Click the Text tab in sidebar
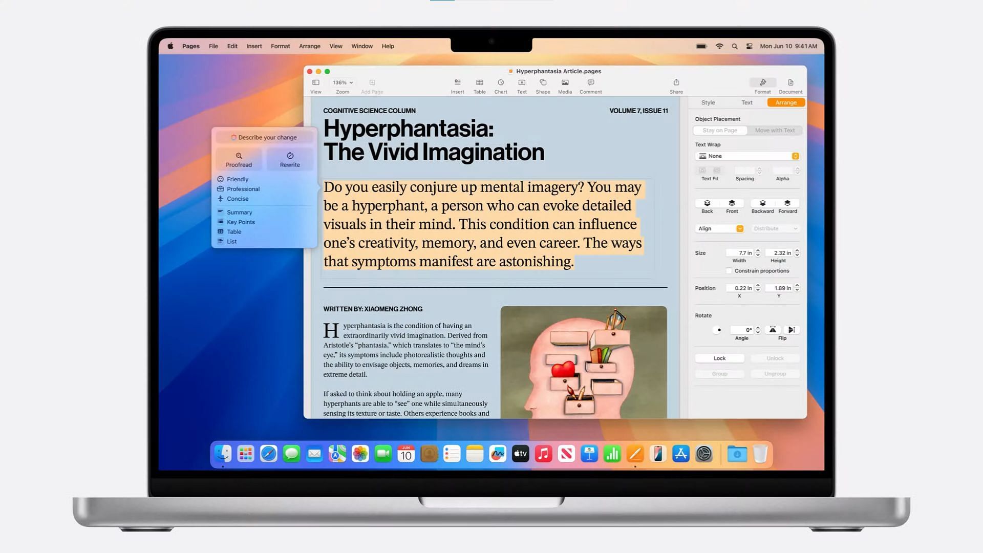Viewport: 983px width, 553px height. pyautogui.click(x=746, y=102)
